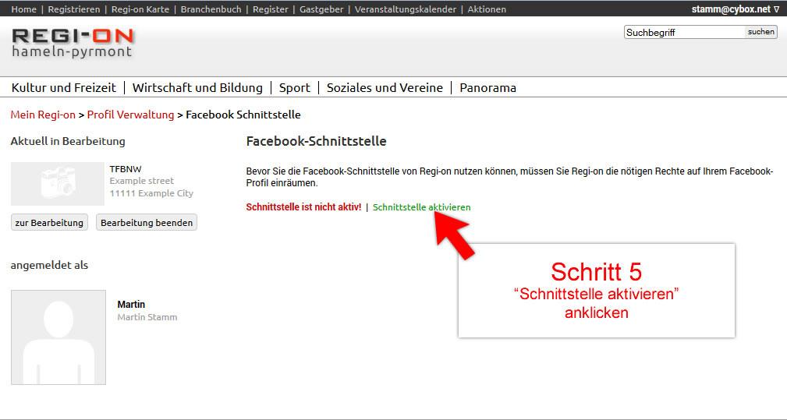The height and width of the screenshot is (420, 787).
Task: Select the Sport navigation item
Action: point(294,88)
